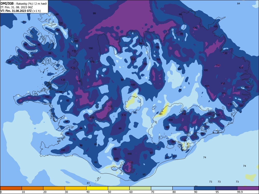Select the '70' legend scale label
This screenshot has height=194, width=259.
pyautogui.click(x=153, y=192)
